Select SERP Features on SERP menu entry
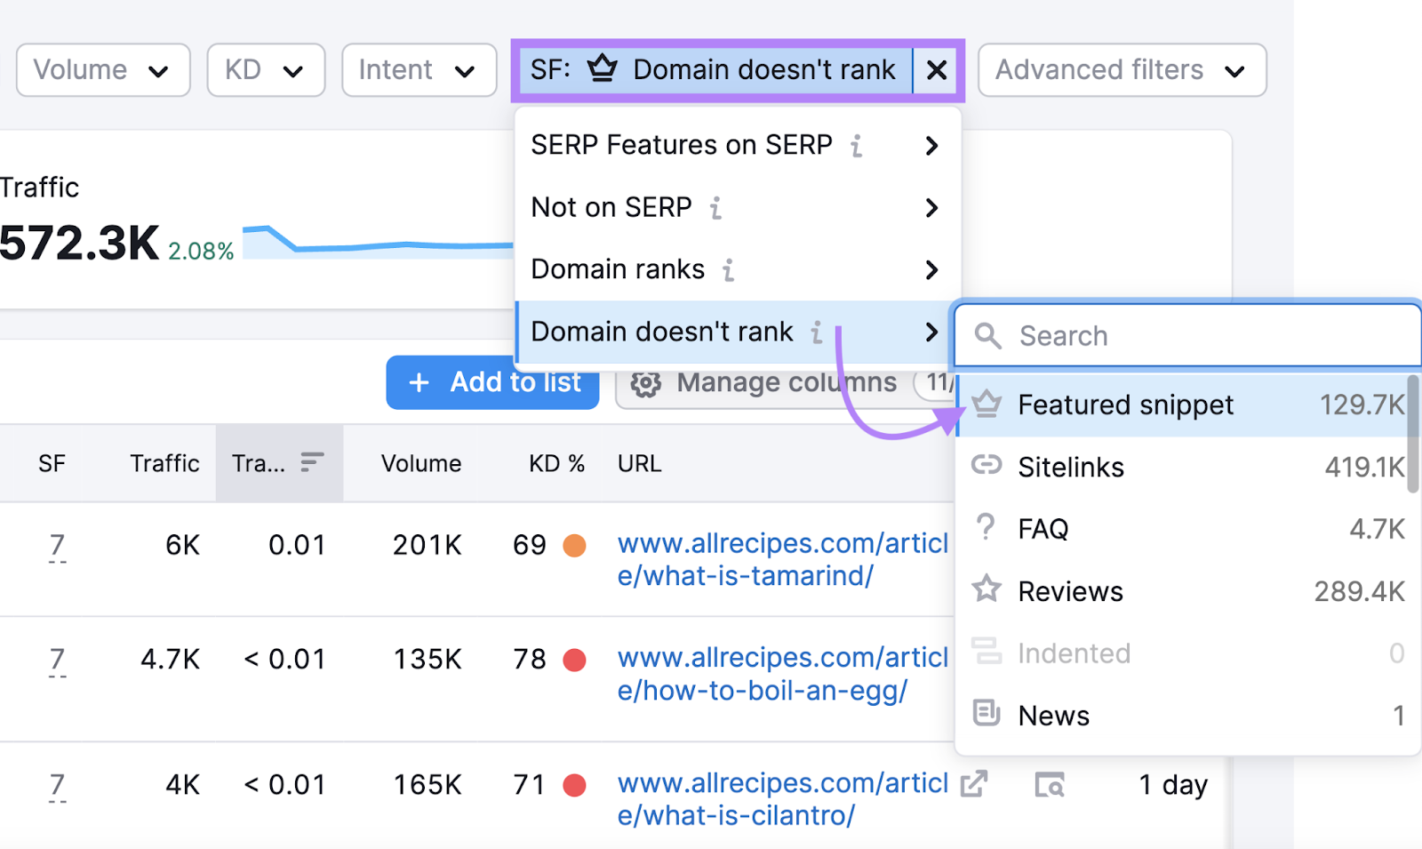The height and width of the screenshot is (849, 1422). 681,145
